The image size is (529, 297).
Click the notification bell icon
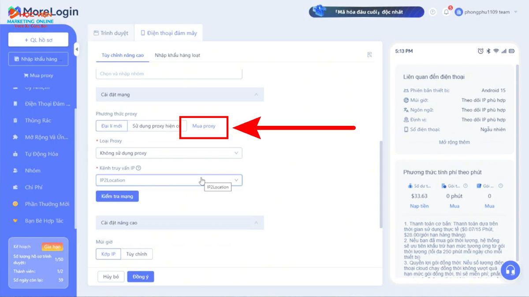(446, 12)
